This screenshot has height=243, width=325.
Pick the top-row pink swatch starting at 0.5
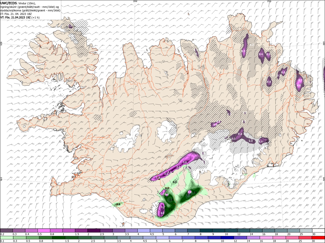[44, 231]
